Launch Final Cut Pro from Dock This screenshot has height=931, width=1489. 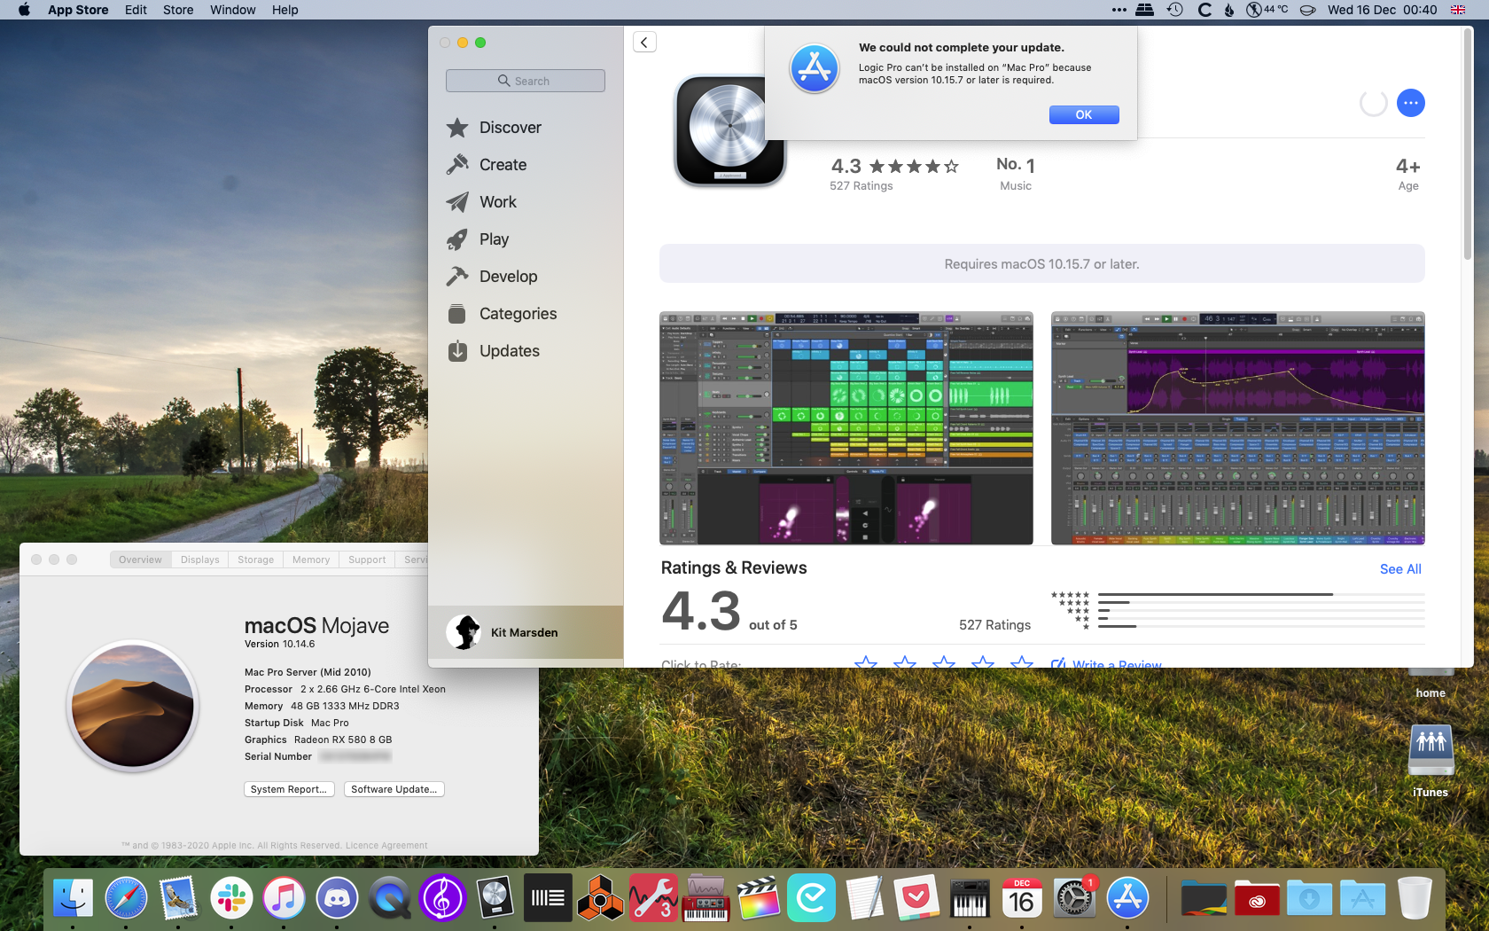(x=759, y=899)
